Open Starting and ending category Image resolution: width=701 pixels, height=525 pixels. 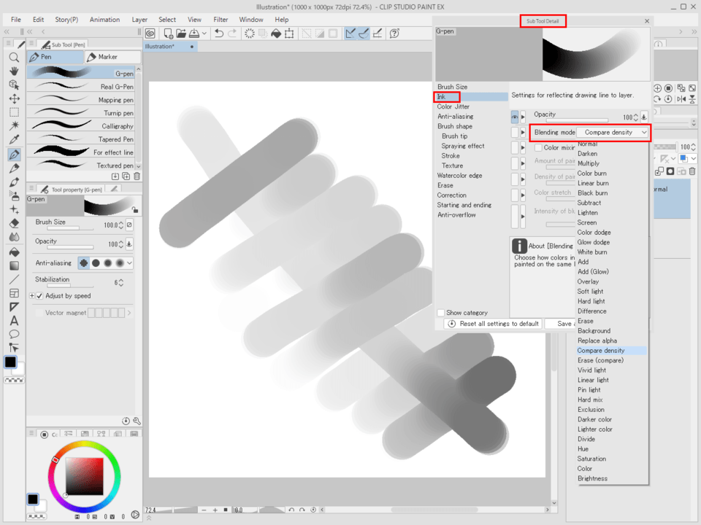[464, 205]
